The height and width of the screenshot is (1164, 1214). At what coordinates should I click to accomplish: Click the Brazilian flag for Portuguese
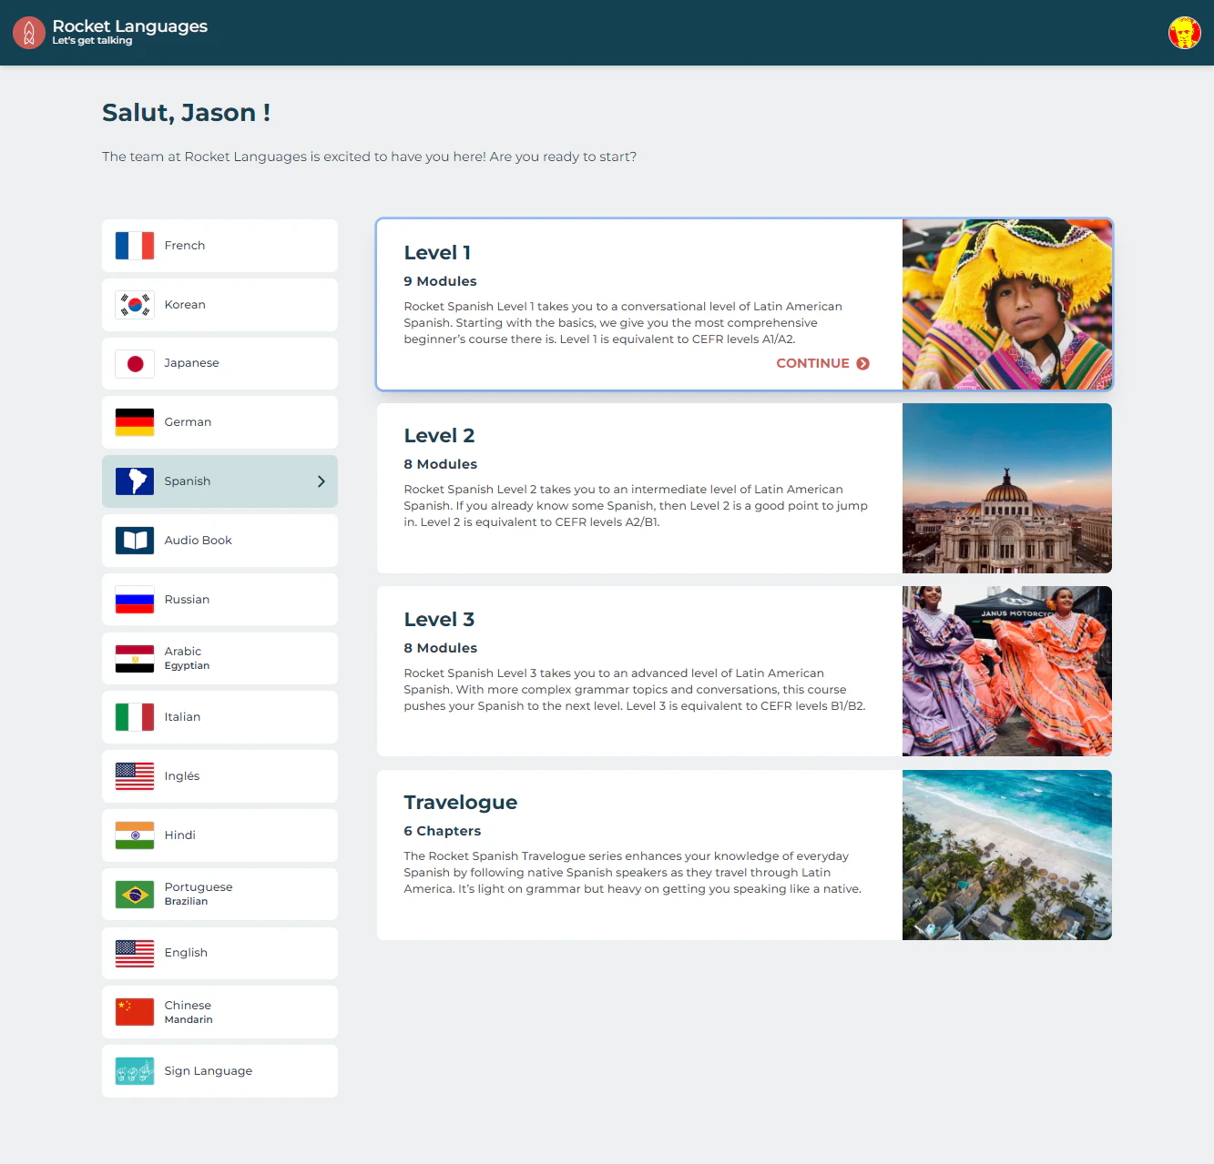[134, 894]
